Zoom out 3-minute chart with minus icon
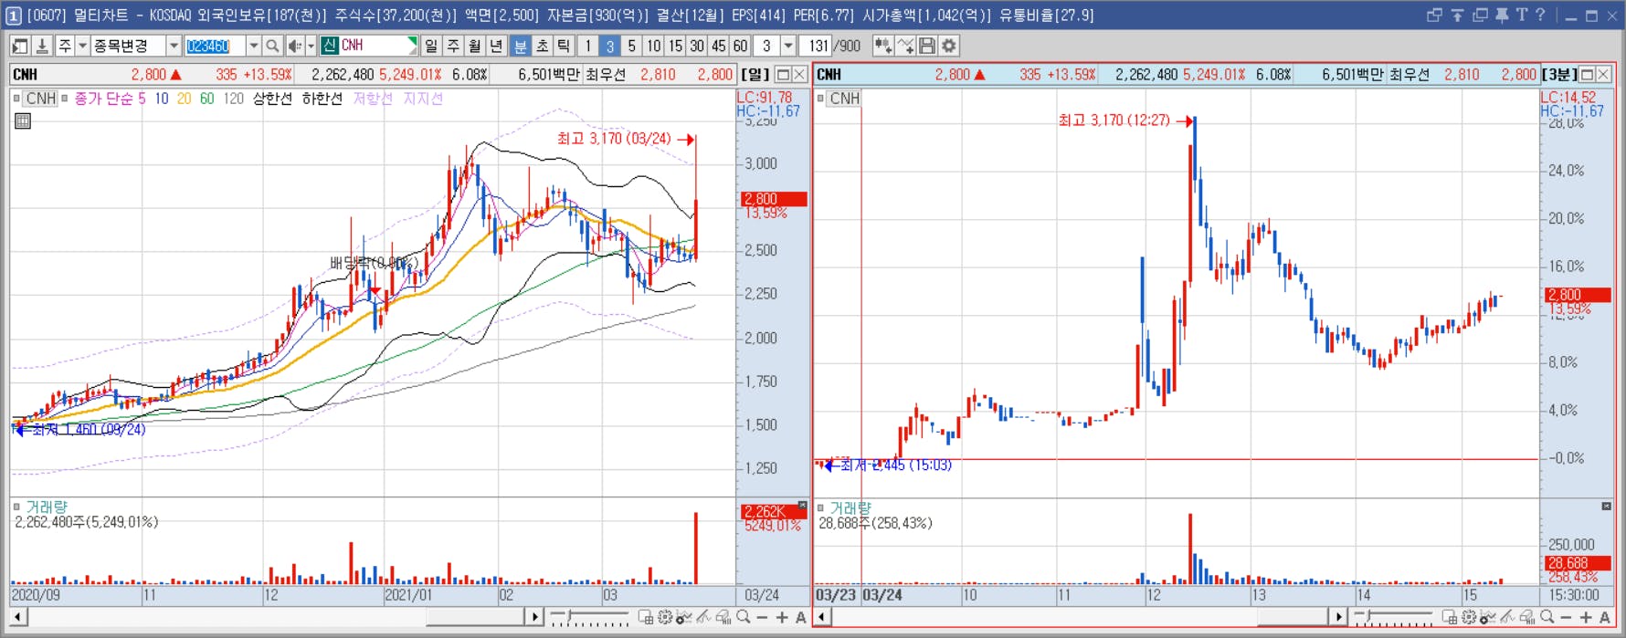This screenshot has width=1626, height=638. point(1567,618)
